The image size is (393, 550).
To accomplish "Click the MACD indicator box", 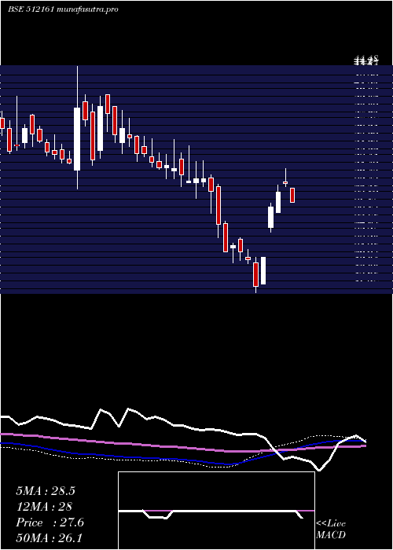I will click(216, 511).
